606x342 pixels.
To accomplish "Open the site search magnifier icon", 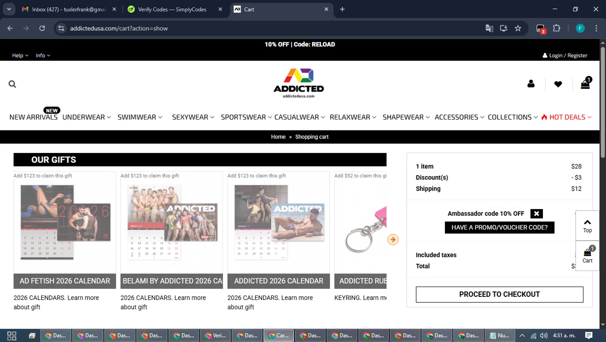I will pos(13,84).
